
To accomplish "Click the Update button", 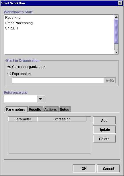I will pyautogui.click(x=104, y=130).
